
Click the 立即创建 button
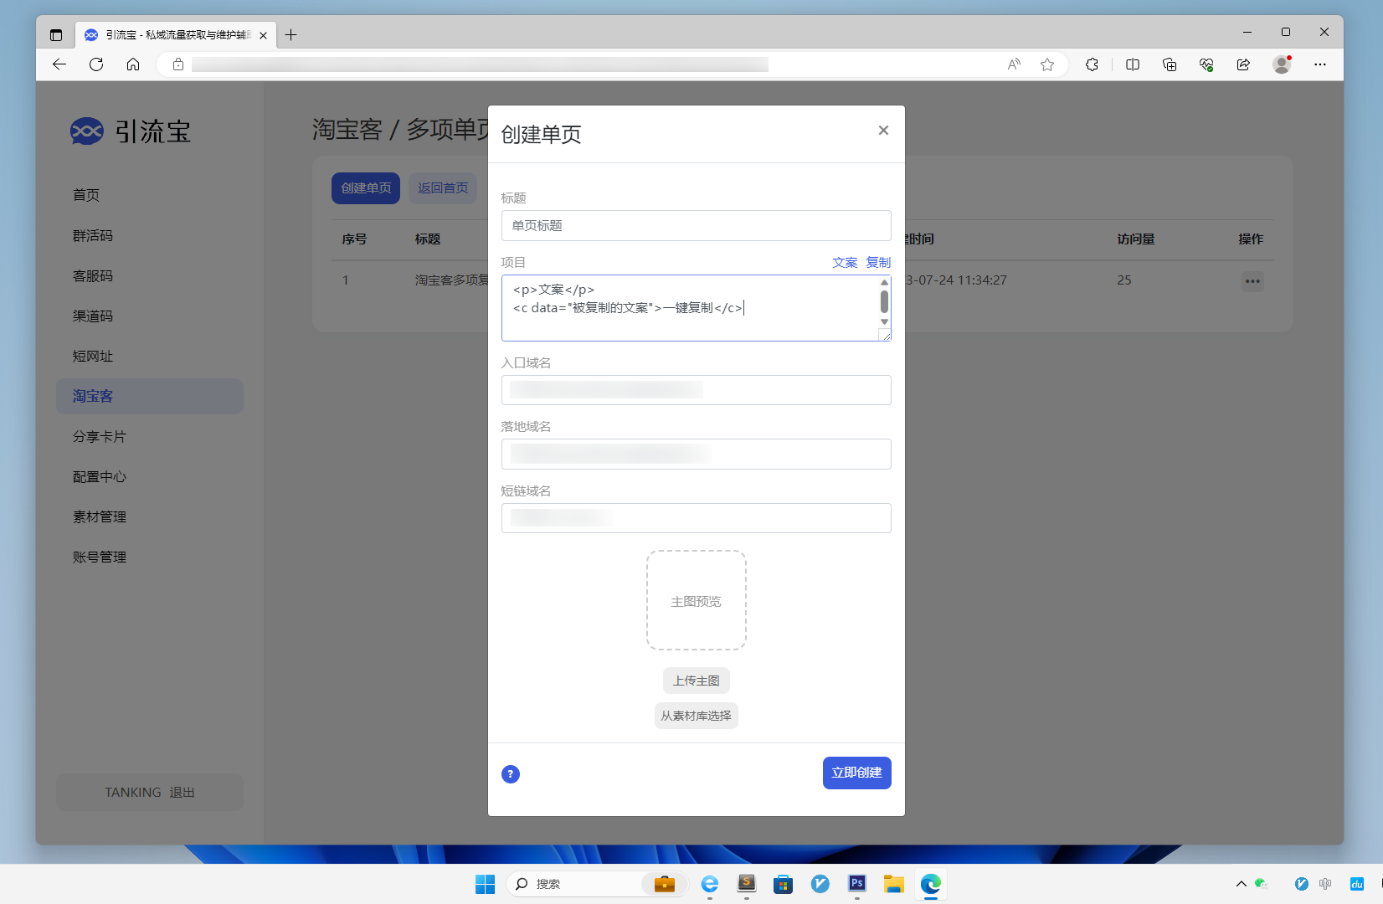click(x=856, y=773)
